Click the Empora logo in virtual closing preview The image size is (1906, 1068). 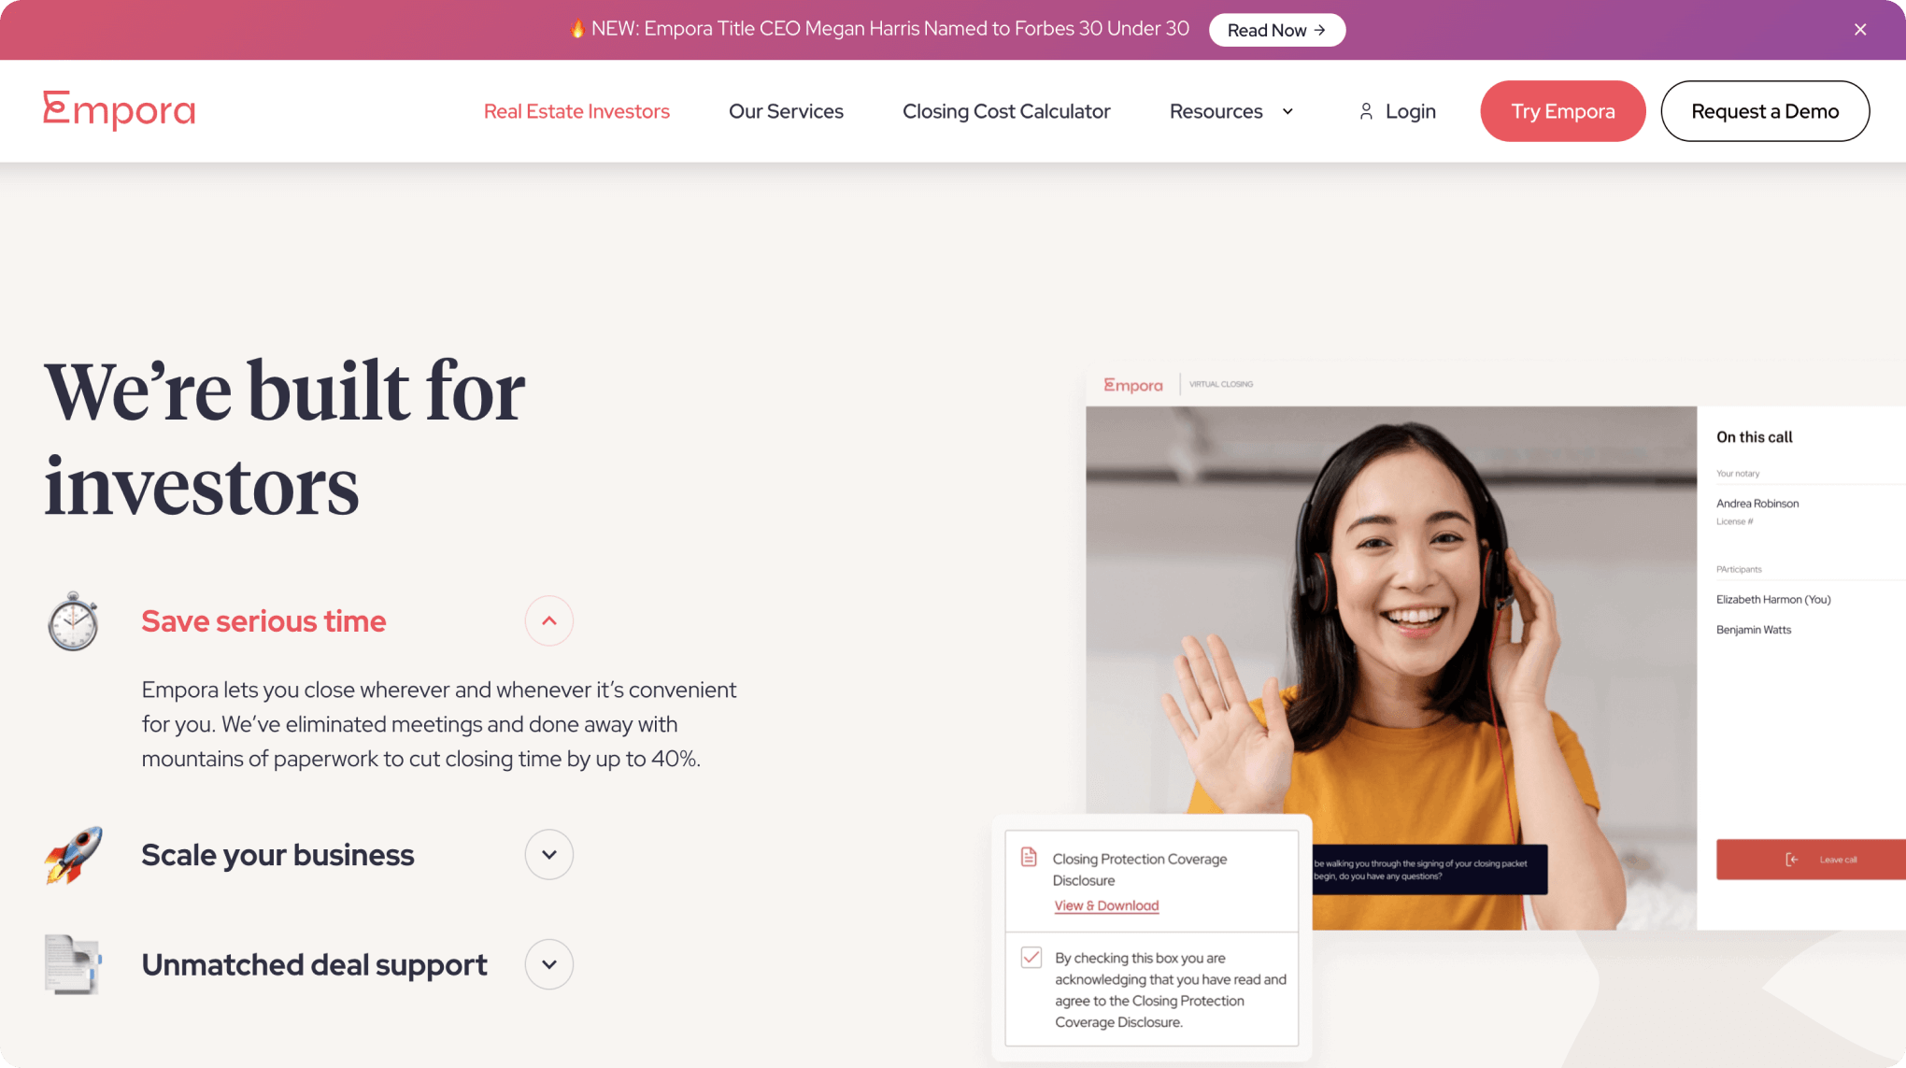(x=1133, y=385)
